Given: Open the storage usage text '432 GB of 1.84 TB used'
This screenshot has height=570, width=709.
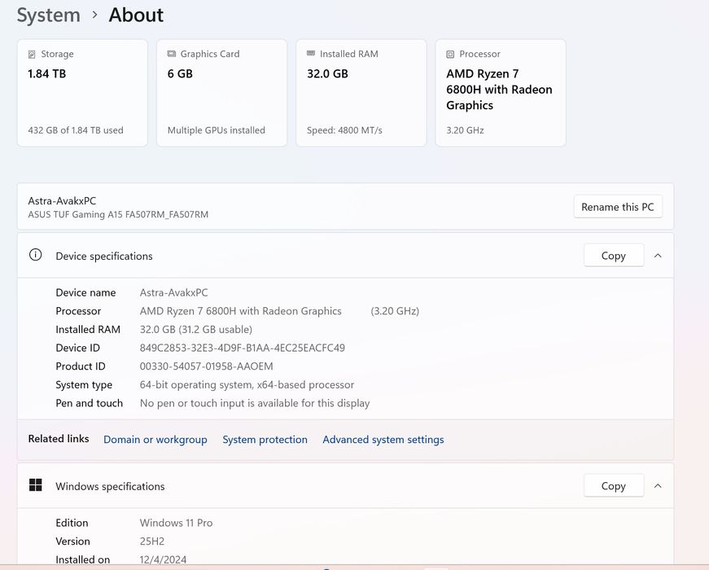Looking at the screenshot, I should (76, 130).
